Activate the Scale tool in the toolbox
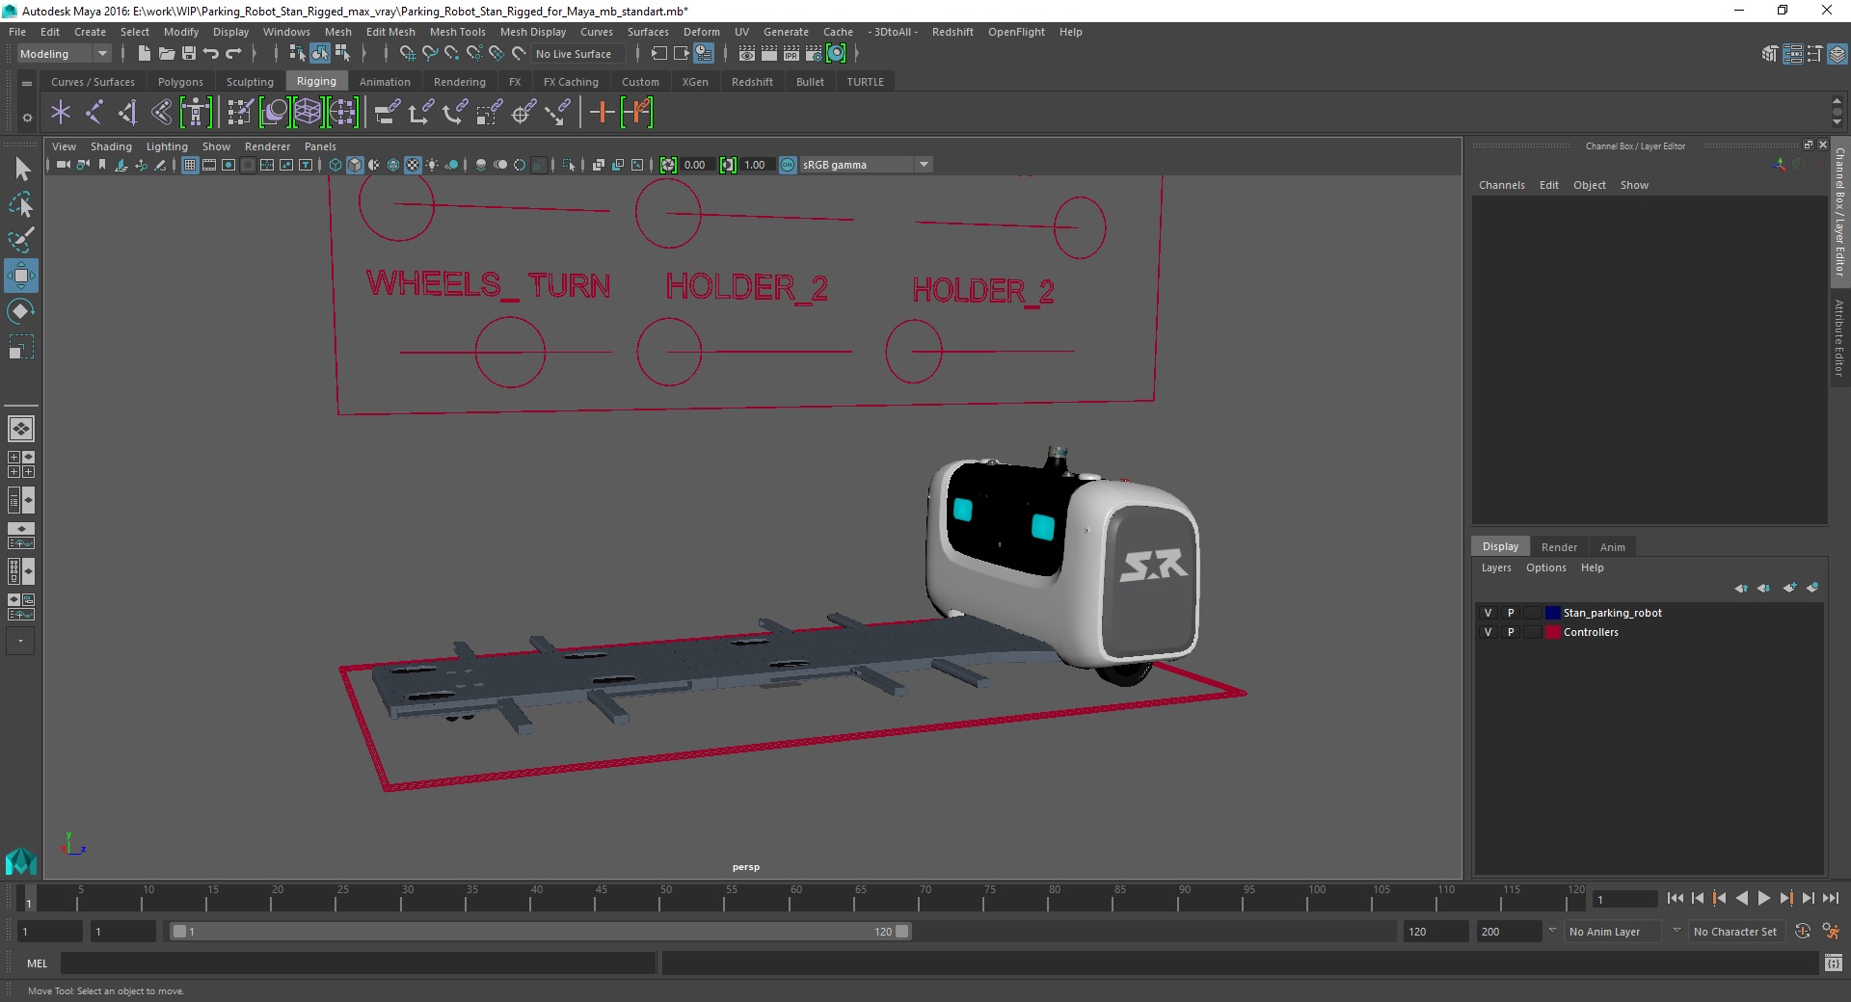The height and width of the screenshot is (1002, 1851). 20,347
